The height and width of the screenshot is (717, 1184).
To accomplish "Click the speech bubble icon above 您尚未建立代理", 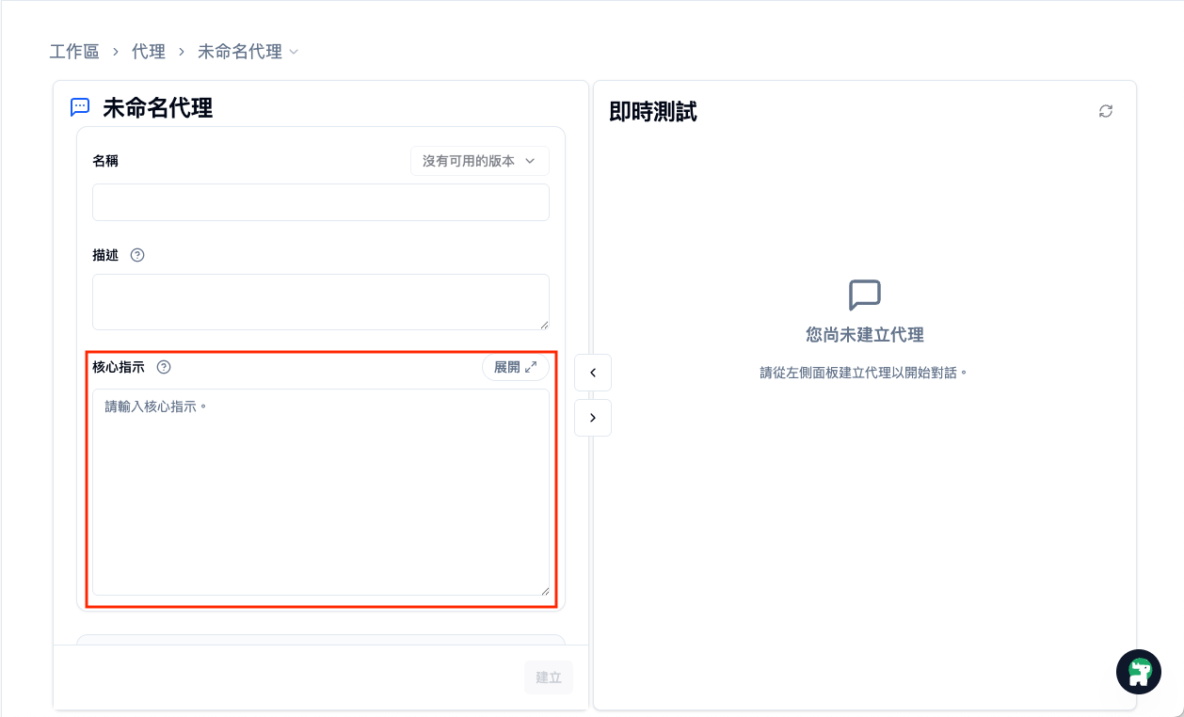I will pos(864,295).
